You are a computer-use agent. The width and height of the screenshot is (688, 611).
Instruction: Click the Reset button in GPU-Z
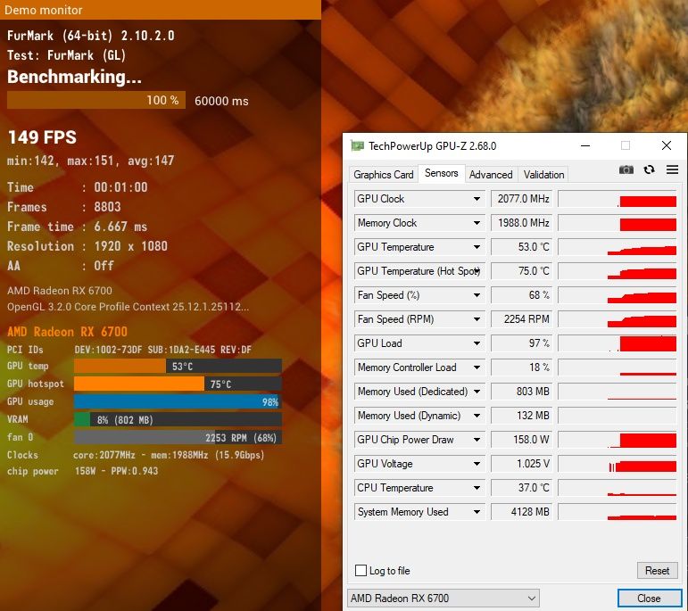click(657, 570)
